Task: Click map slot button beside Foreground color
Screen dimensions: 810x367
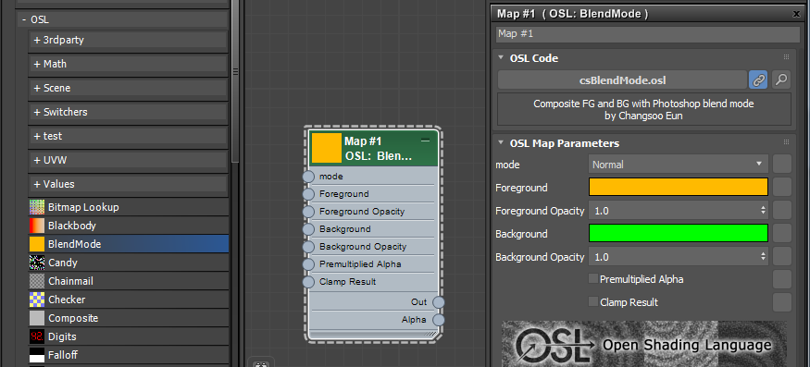Action: 782,187
